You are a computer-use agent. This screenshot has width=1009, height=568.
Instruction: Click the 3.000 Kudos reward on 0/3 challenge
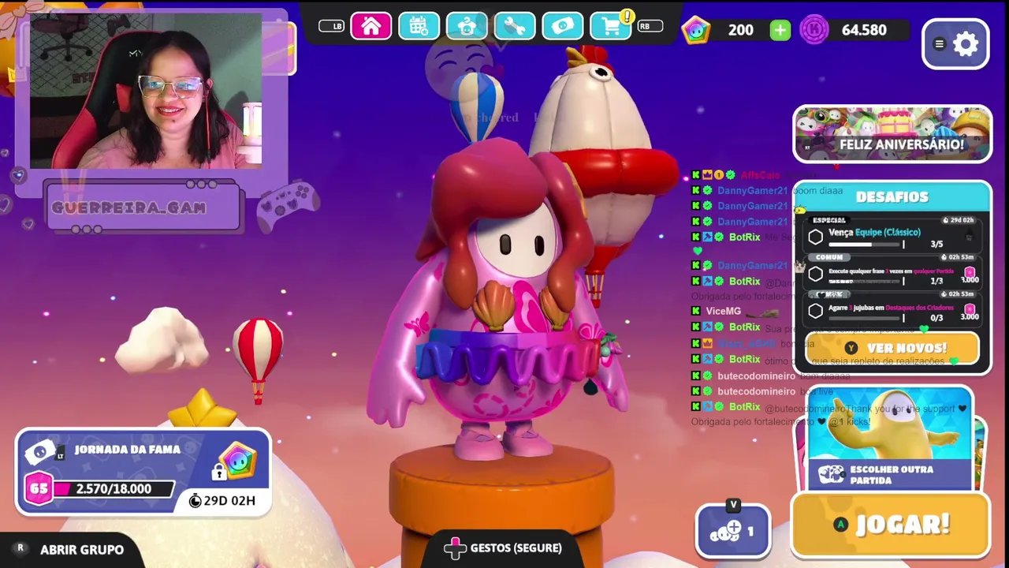(x=970, y=312)
